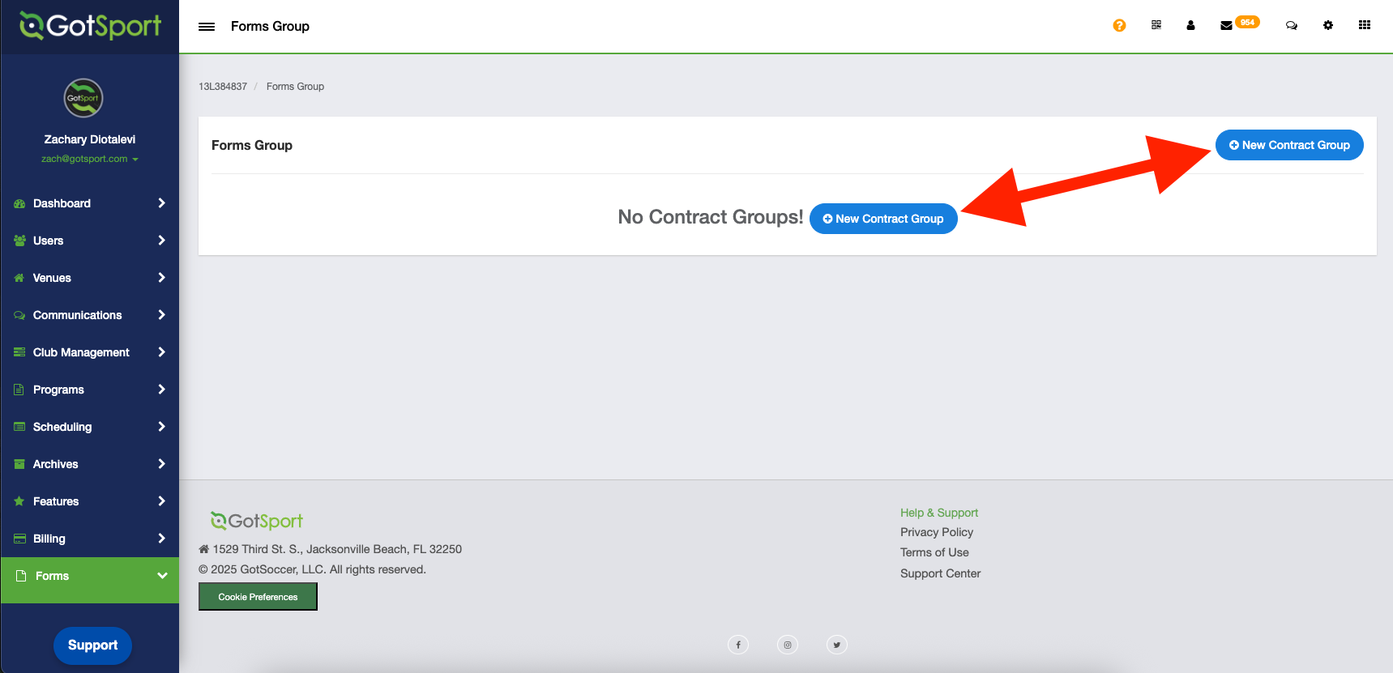This screenshot has width=1393, height=673.
Task: Click the Archives box icon
Action: tap(19, 464)
